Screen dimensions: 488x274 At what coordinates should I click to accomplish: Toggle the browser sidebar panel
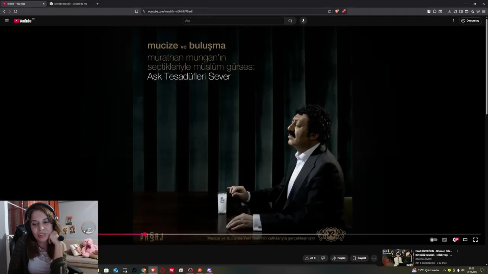click(461, 11)
